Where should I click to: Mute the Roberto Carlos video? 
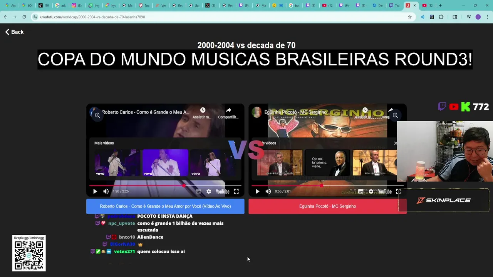pyautogui.click(x=106, y=192)
